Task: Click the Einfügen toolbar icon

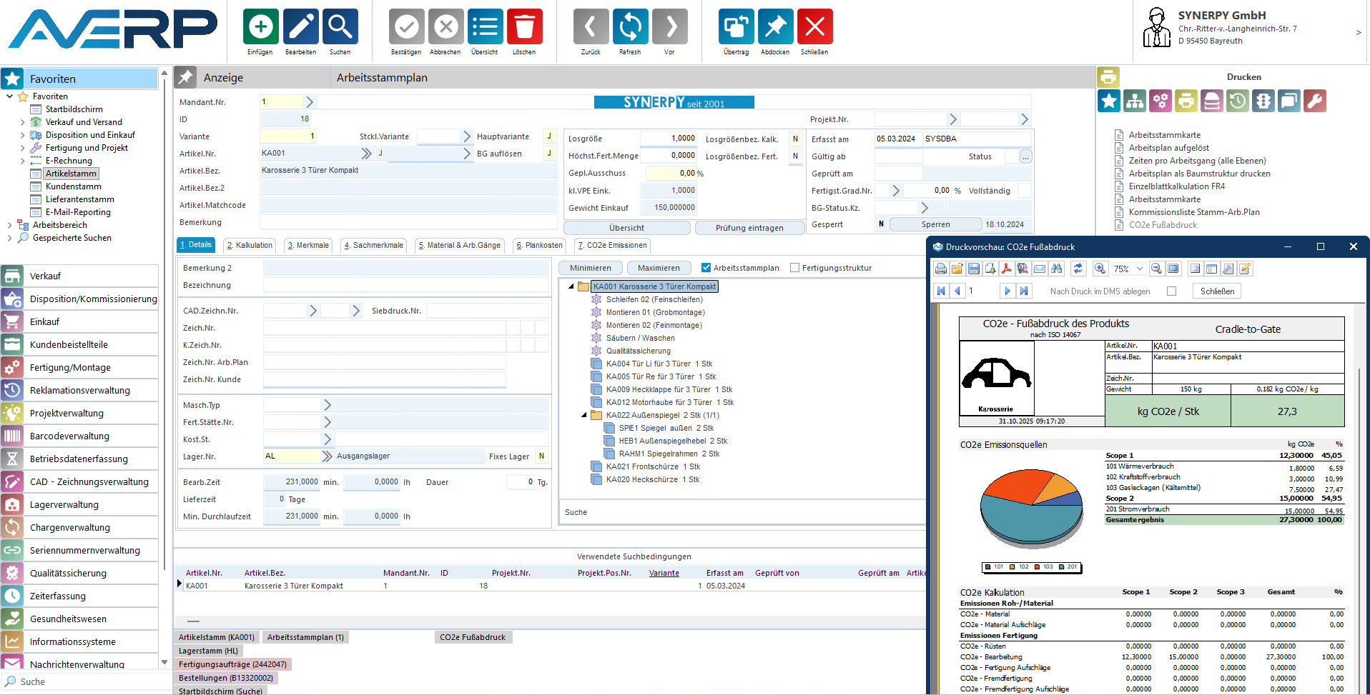Action: (260, 27)
